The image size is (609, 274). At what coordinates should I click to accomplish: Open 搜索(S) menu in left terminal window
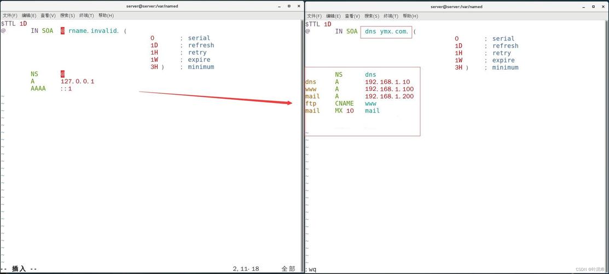click(x=68, y=15)
